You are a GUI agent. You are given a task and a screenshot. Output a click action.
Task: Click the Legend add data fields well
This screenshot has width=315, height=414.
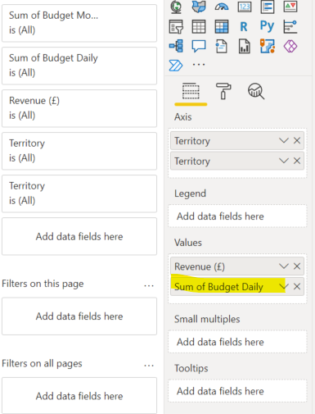click(x=237, y=216)
